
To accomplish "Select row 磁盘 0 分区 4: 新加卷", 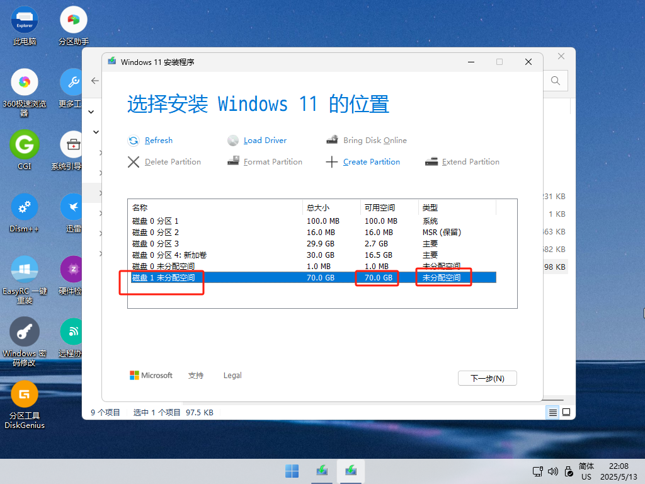I will tap(314, 255).
